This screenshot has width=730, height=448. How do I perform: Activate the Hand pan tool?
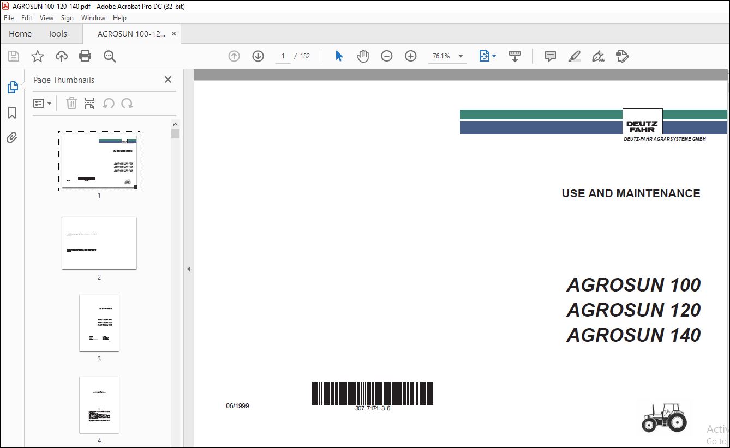[x=363, y=56]
